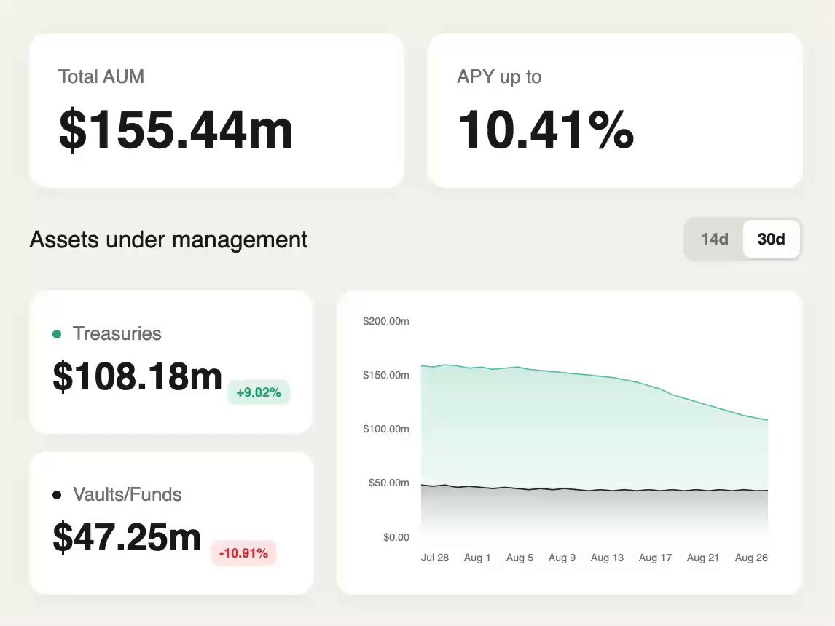
Task: Click the Treasuries label
Action: click(x=117, y=333)
